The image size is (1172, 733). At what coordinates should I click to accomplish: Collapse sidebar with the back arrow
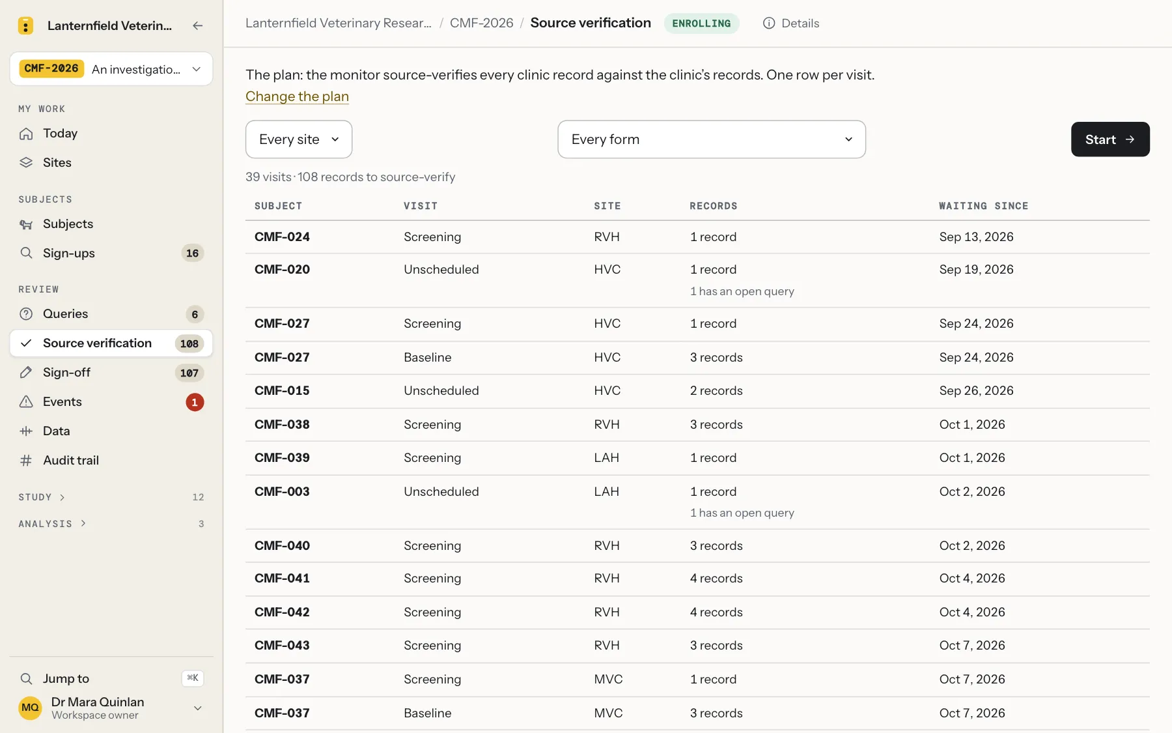[198, 25]
